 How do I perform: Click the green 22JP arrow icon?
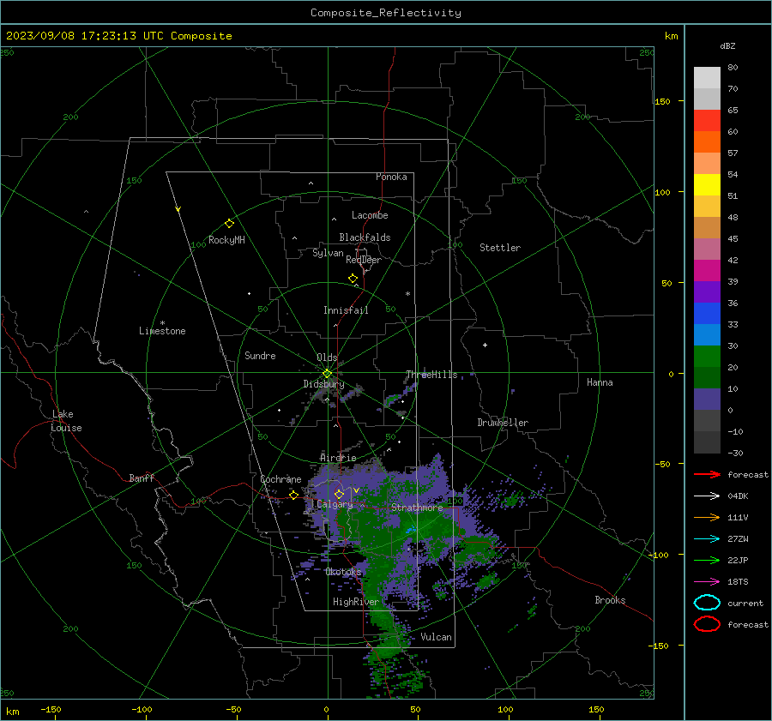tap(707, 560)
